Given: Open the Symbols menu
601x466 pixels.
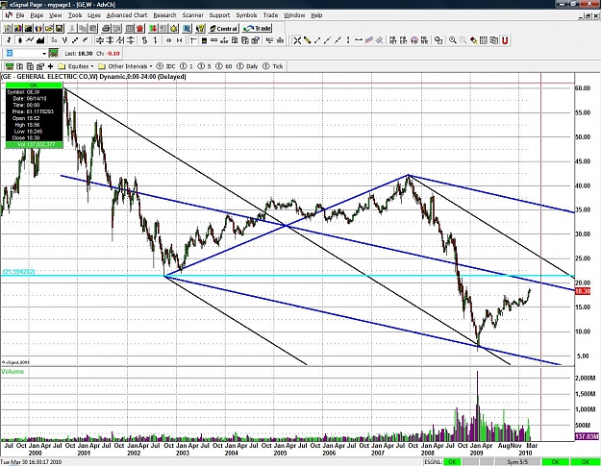Looking at the screenshot, I should coord(246,15).
